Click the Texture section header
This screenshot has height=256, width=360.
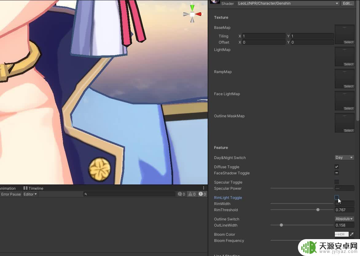click(221, 17)
